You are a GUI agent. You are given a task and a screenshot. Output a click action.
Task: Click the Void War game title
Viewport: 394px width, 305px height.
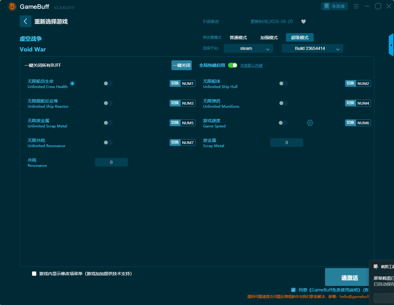click(x=33, y=49)
